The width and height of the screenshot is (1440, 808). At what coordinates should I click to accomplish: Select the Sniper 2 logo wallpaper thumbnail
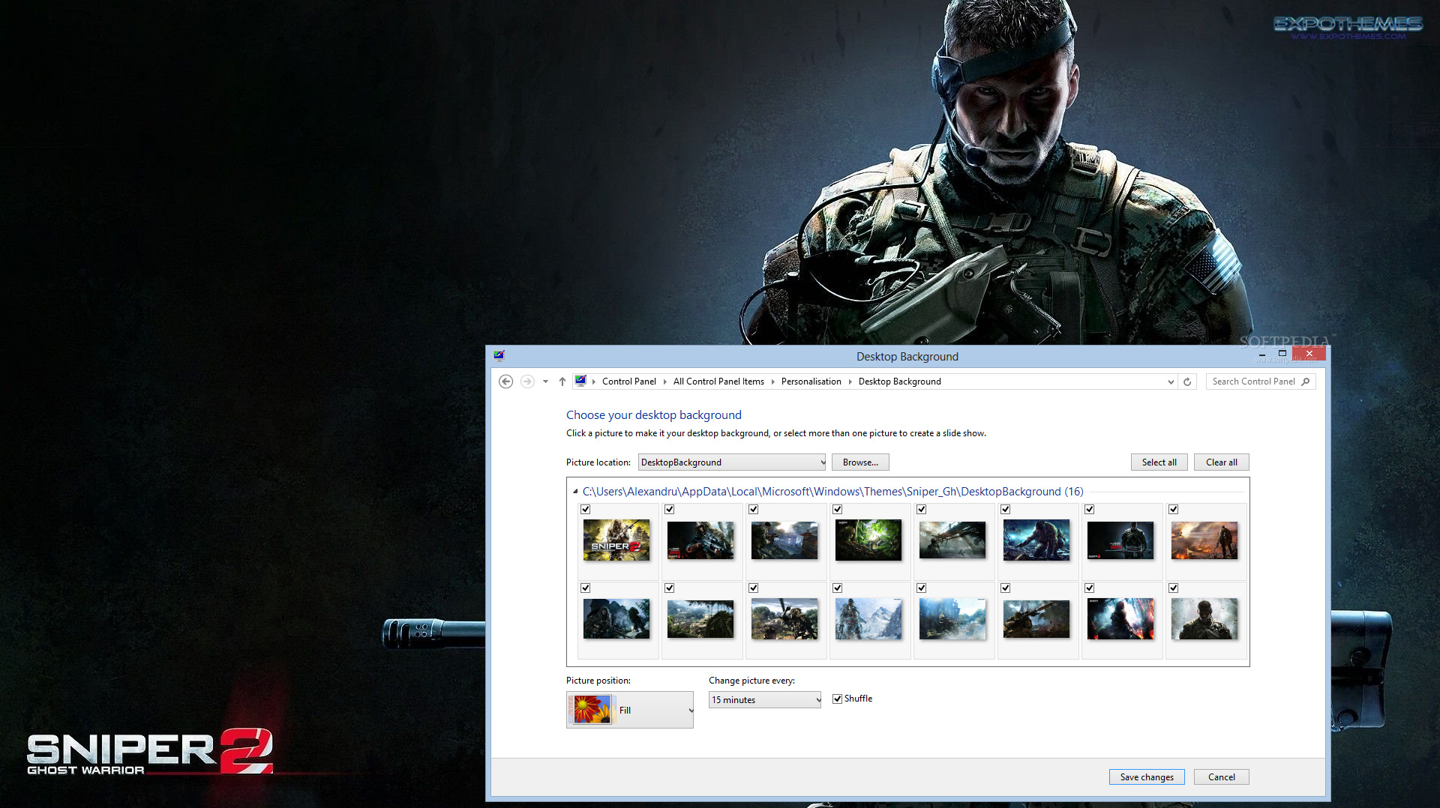[x=616, y=540]
